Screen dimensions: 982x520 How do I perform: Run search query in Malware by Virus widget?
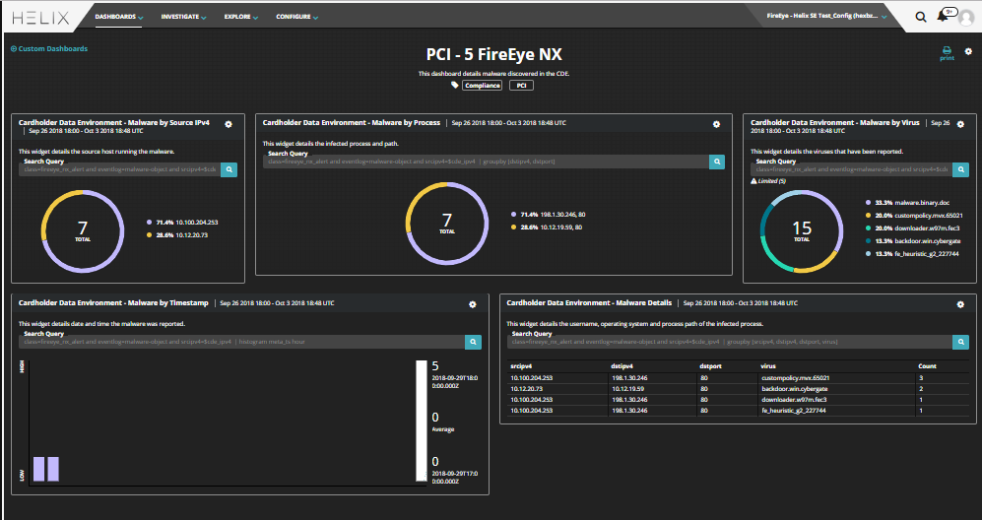[x=960, y=169]
